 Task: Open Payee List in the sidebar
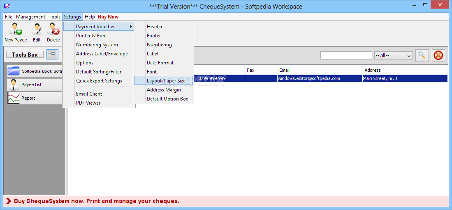(x=35, y=84)
